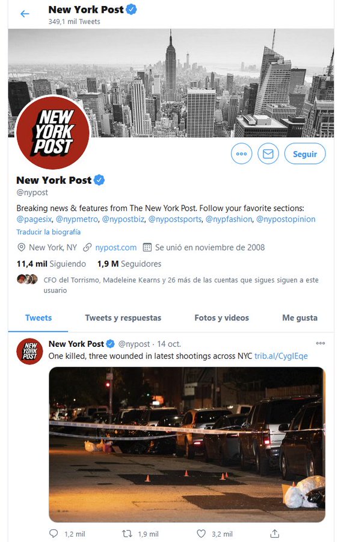Viewport: 341px width, 542px height.
Task: Open the crime scene tweet photo
Action: [x=186, y=444]
